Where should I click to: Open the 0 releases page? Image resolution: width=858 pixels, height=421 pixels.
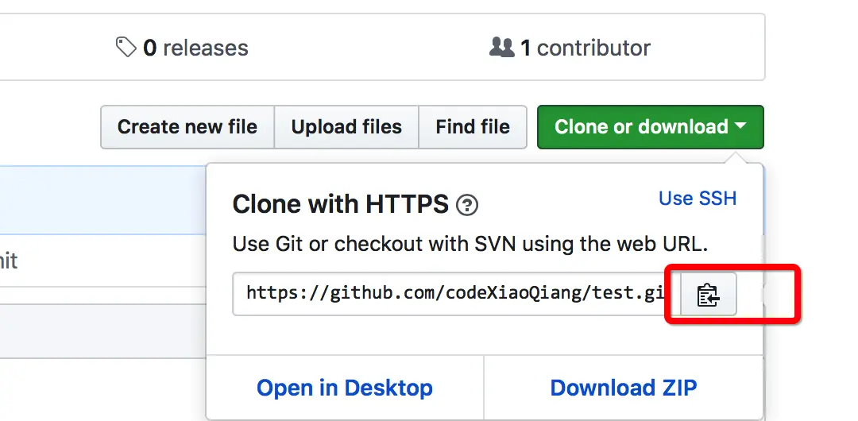(195, 48)
